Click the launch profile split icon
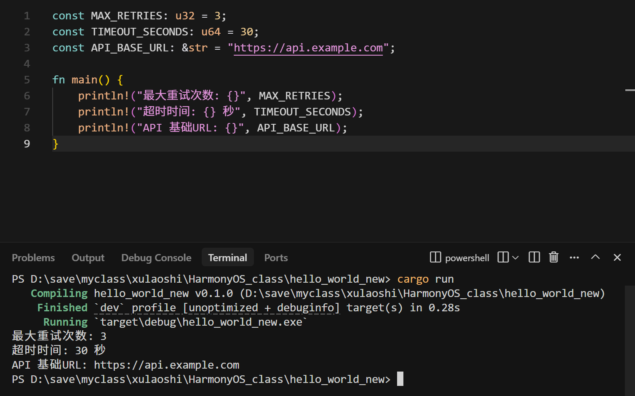 503,257
